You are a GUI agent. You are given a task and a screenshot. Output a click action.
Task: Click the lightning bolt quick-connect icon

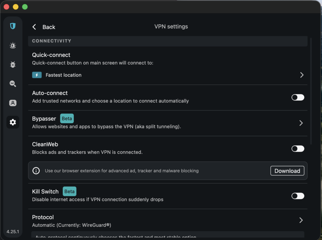click(x=37, y=75)
